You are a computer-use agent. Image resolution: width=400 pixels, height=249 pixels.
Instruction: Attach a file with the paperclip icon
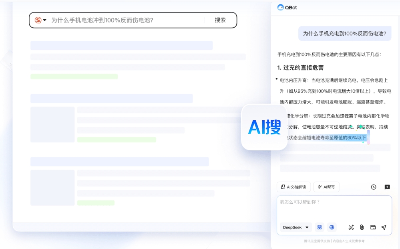362,227
